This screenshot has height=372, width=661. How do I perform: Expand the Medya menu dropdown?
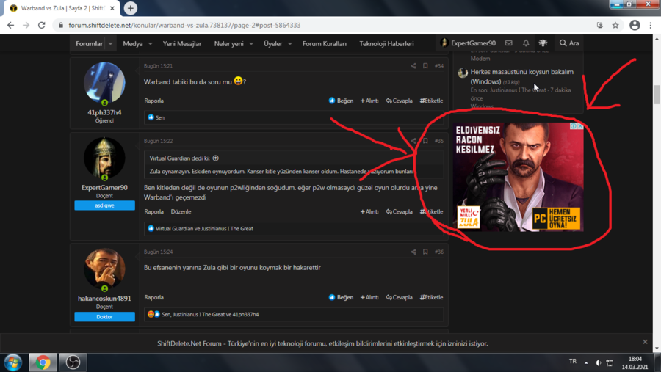pyautogui.click(x=151, y=44)
